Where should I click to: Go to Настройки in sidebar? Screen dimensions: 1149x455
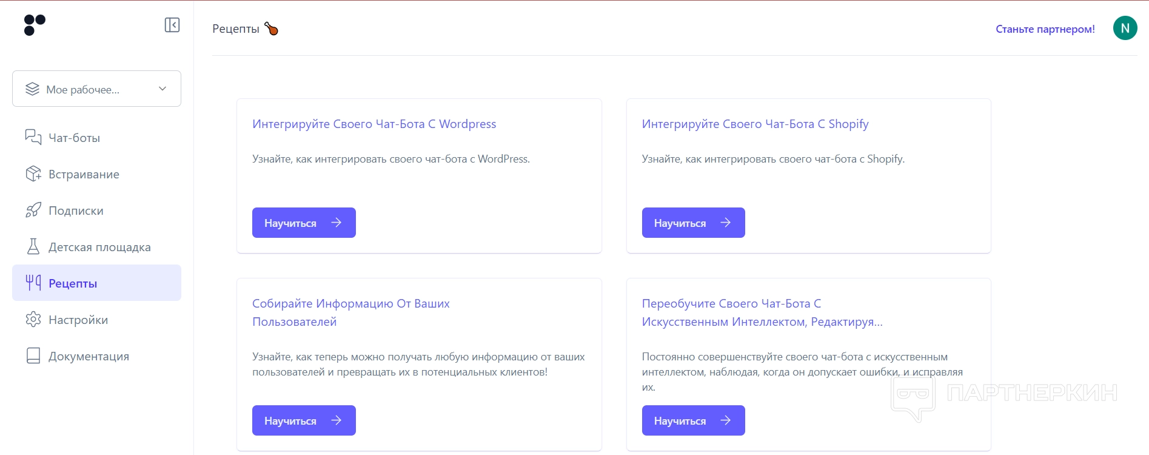78,320
